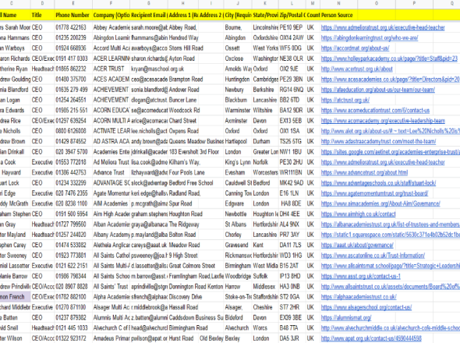Follow the acesacademies.co.uk link
Viewport: 460px width, 343px height.
pos(391,80)
